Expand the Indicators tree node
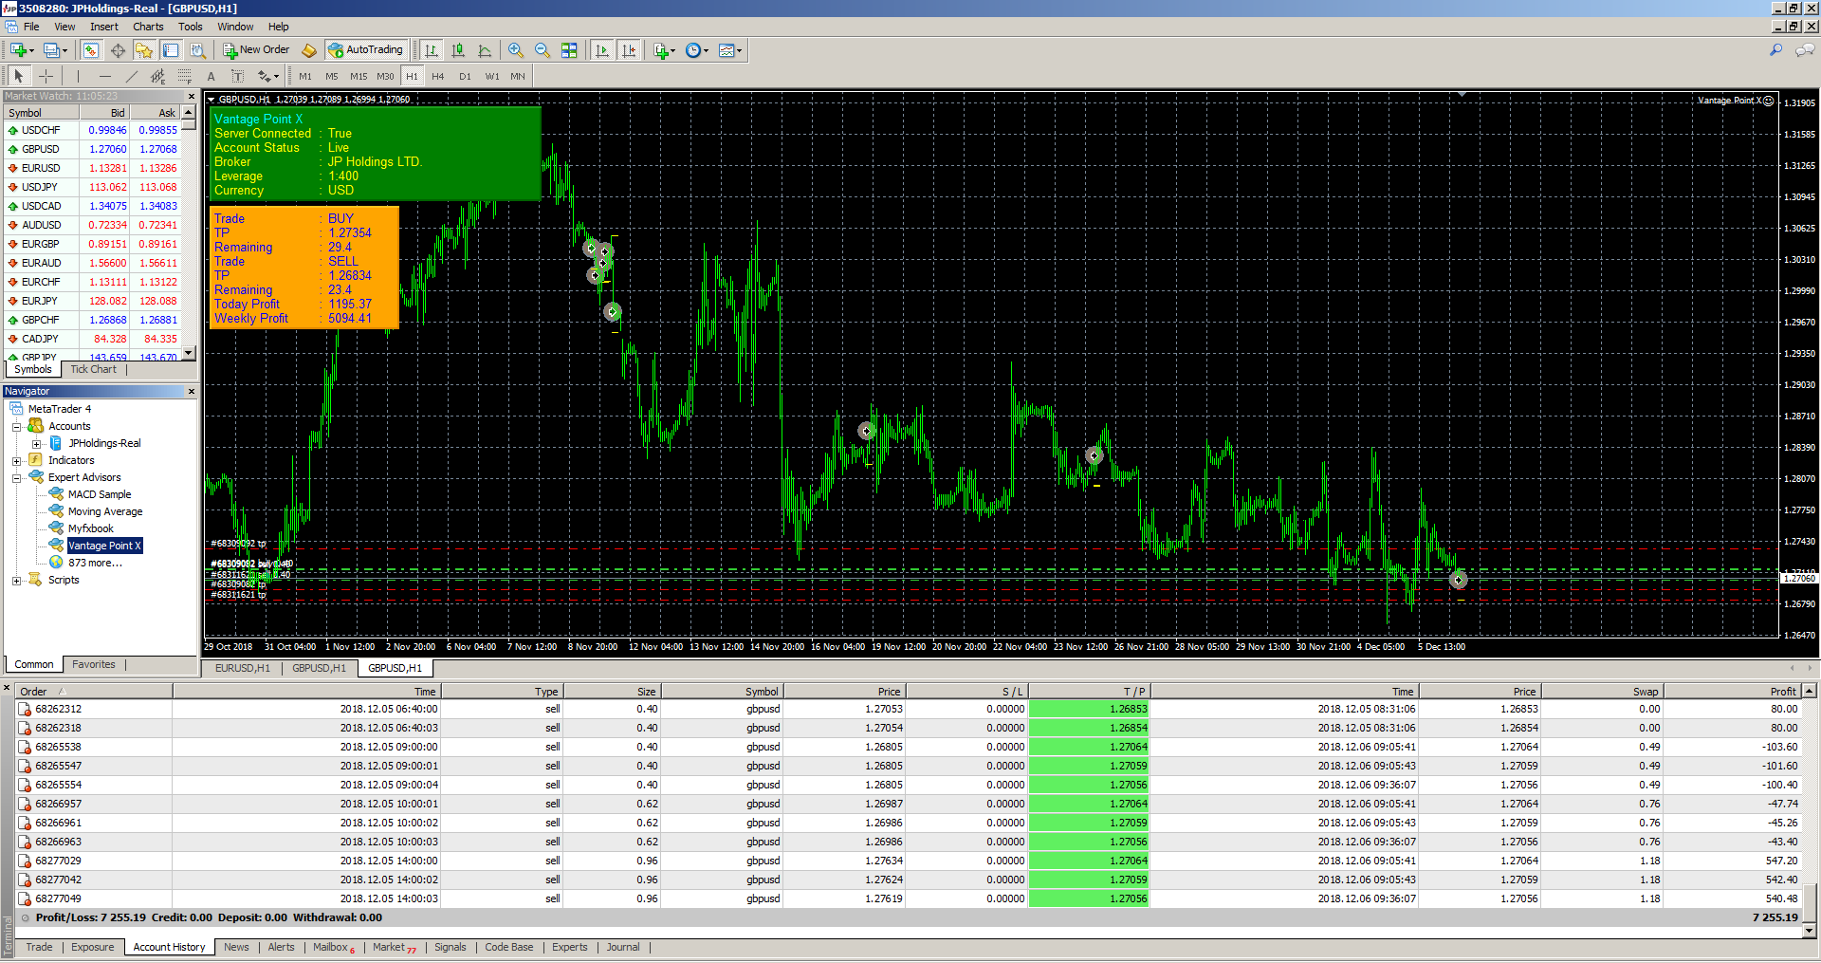 [16, 461]
